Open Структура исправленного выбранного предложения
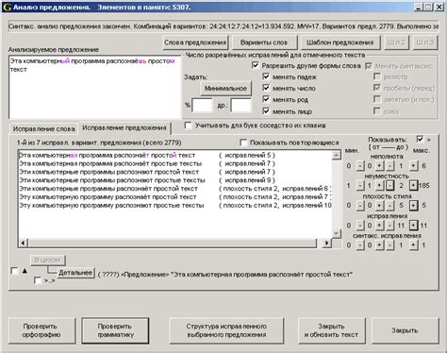 226,330
